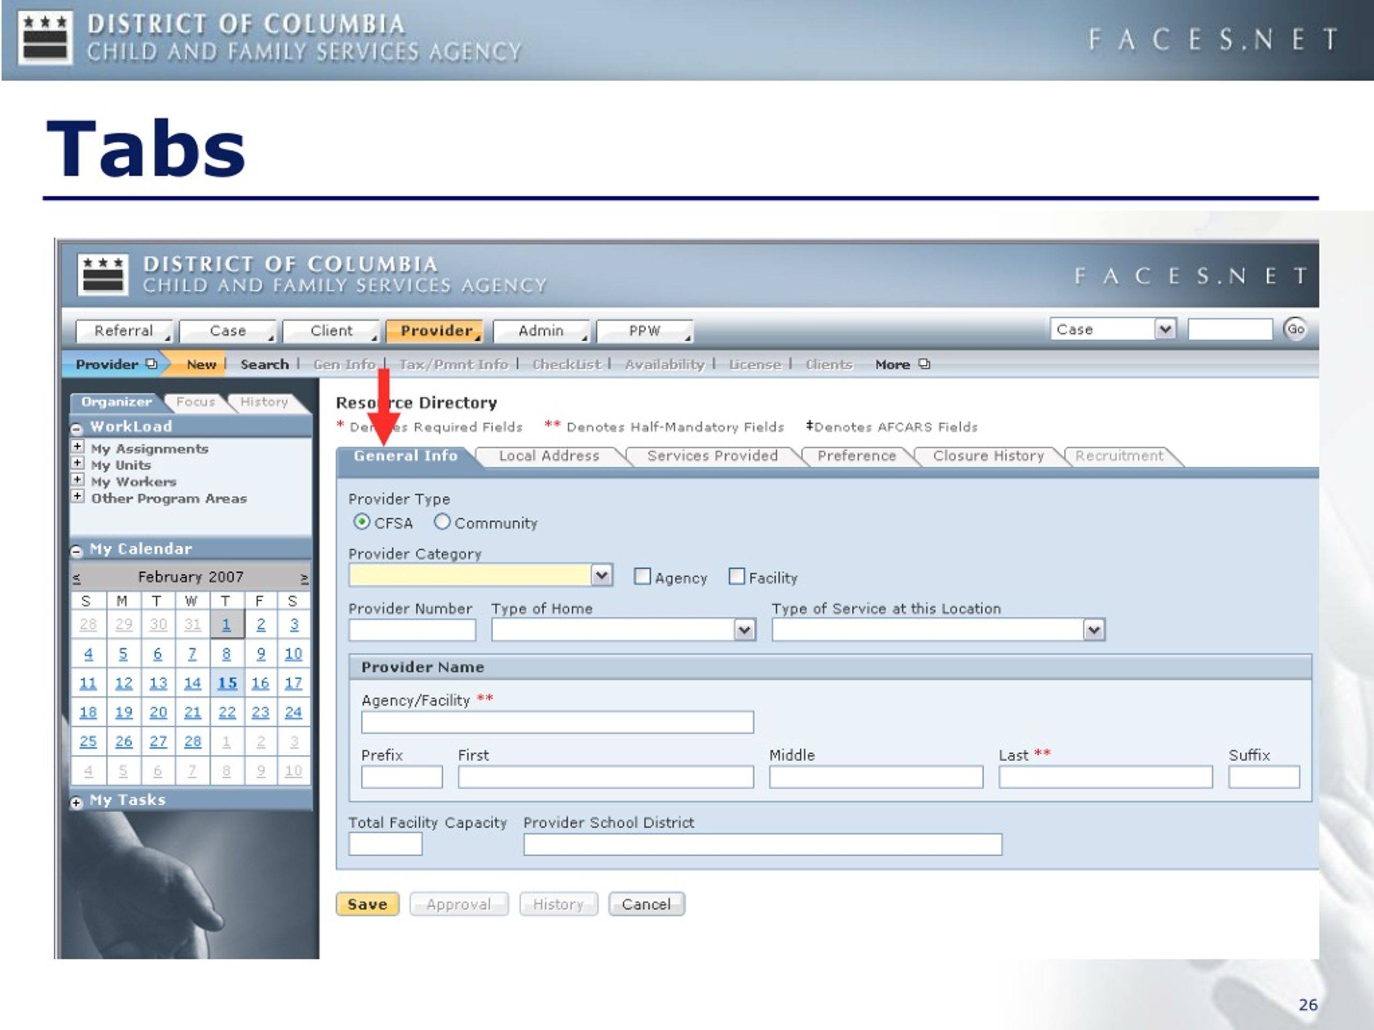The image size is (1374, 1030).
Task: Switch to the General Info tab
Action: [x=406, y=455]
